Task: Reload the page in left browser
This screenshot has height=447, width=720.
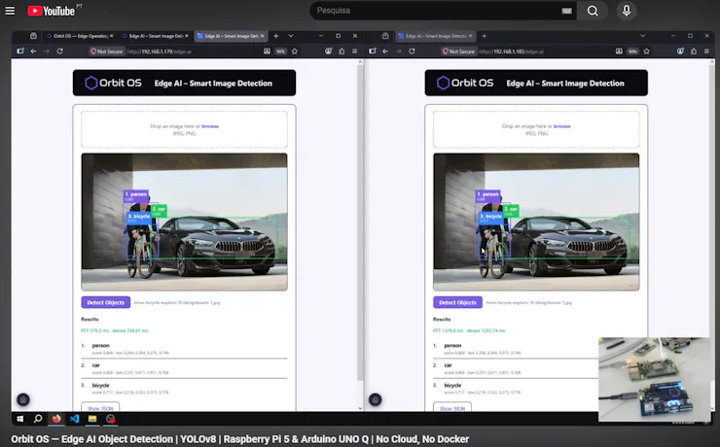Action: (x=59, y=52)
